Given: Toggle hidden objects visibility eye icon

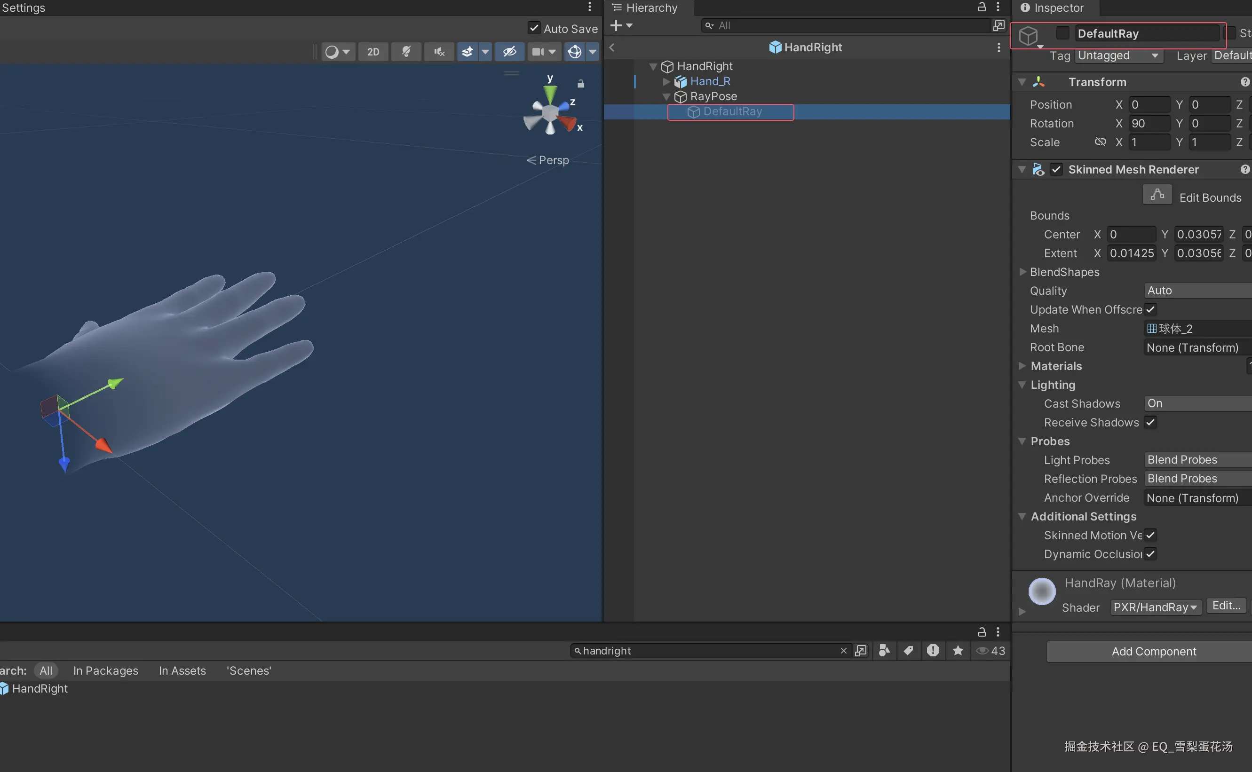Looking at the screenshot, I should (x=509, y=52).
